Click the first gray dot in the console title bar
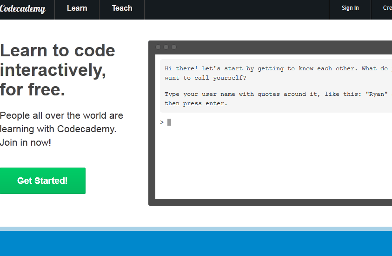This screenshot has height=256, width=392. click(x=158, y=47)
